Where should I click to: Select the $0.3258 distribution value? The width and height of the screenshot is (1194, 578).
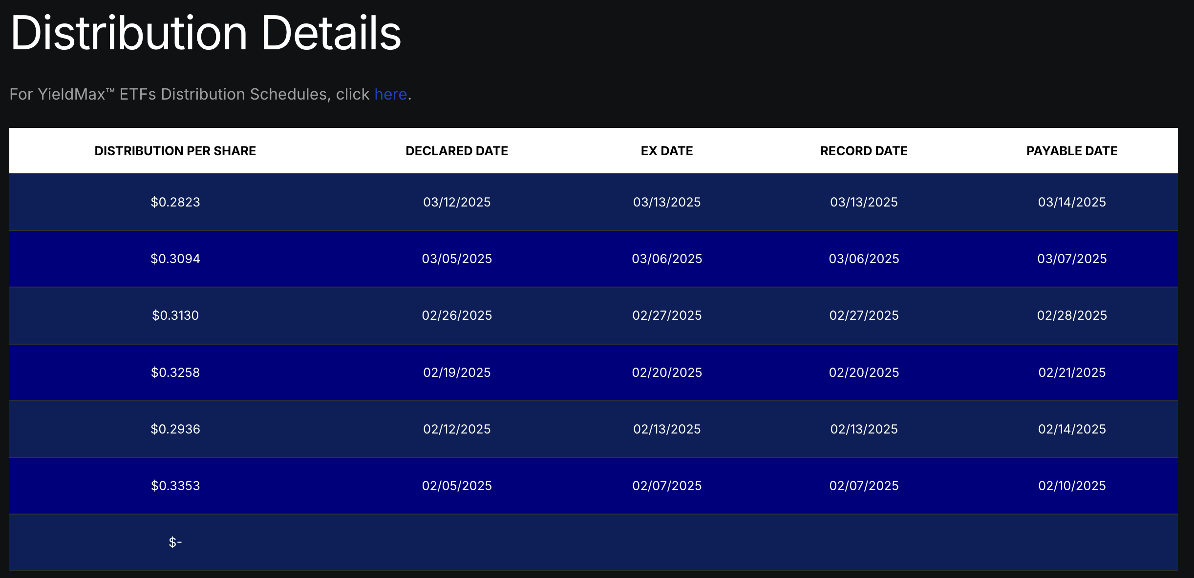[175, 372]
